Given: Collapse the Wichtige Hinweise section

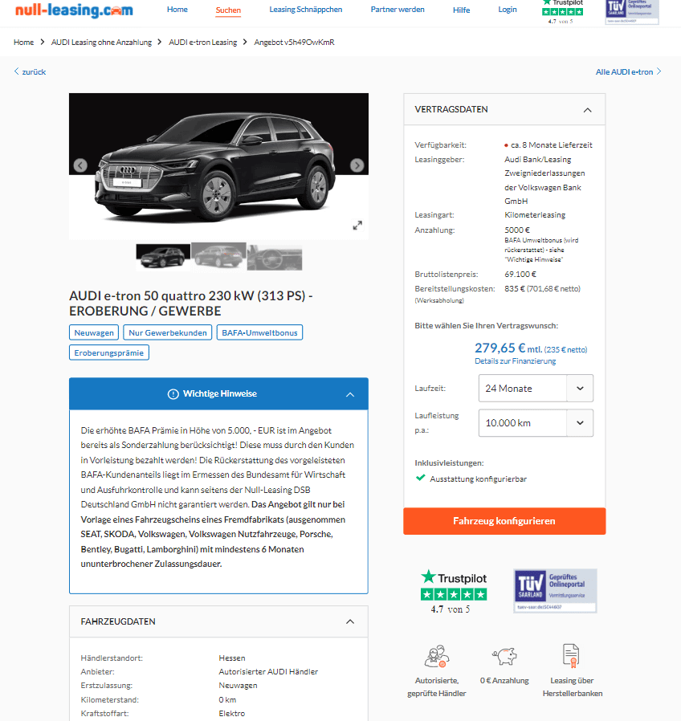Looking at the screenshot, I should [x=350, y=394].
